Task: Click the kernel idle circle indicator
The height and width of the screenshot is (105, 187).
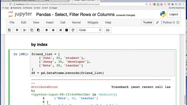Action: [x=178, y=22]
